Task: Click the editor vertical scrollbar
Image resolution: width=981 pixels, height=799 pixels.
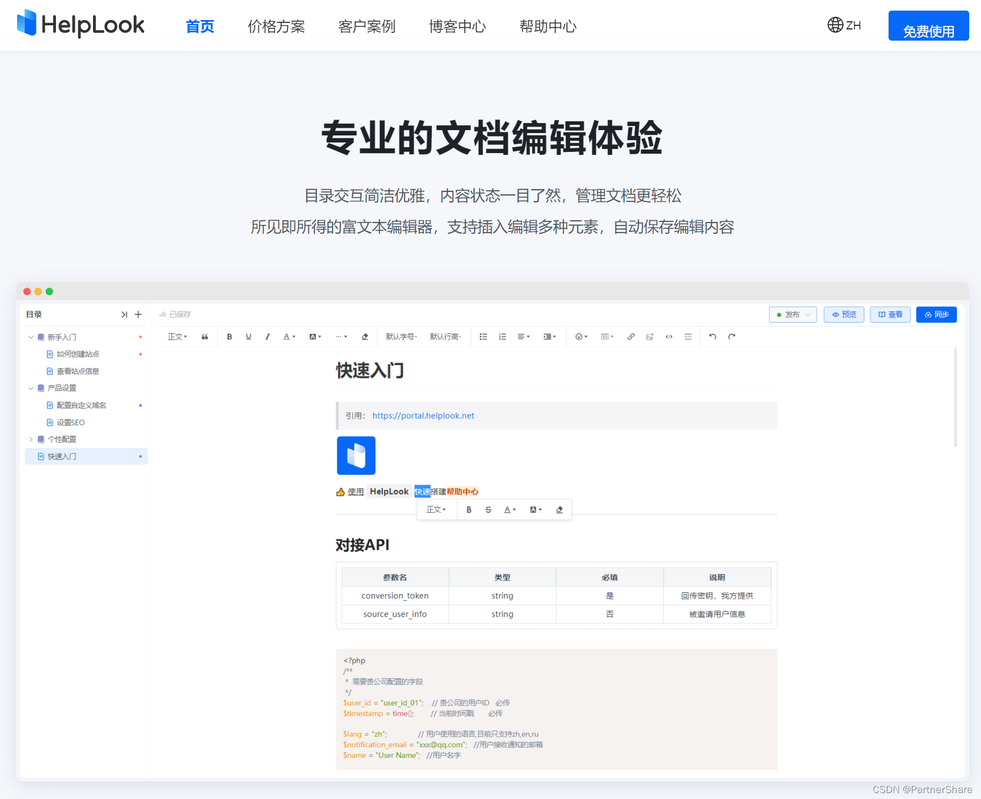Action: 955,397
